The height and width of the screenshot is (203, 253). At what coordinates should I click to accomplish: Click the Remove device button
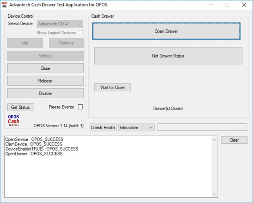[x=66, y=43]
